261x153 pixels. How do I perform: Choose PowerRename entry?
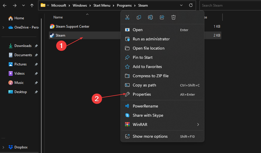[x=162, y=106]
